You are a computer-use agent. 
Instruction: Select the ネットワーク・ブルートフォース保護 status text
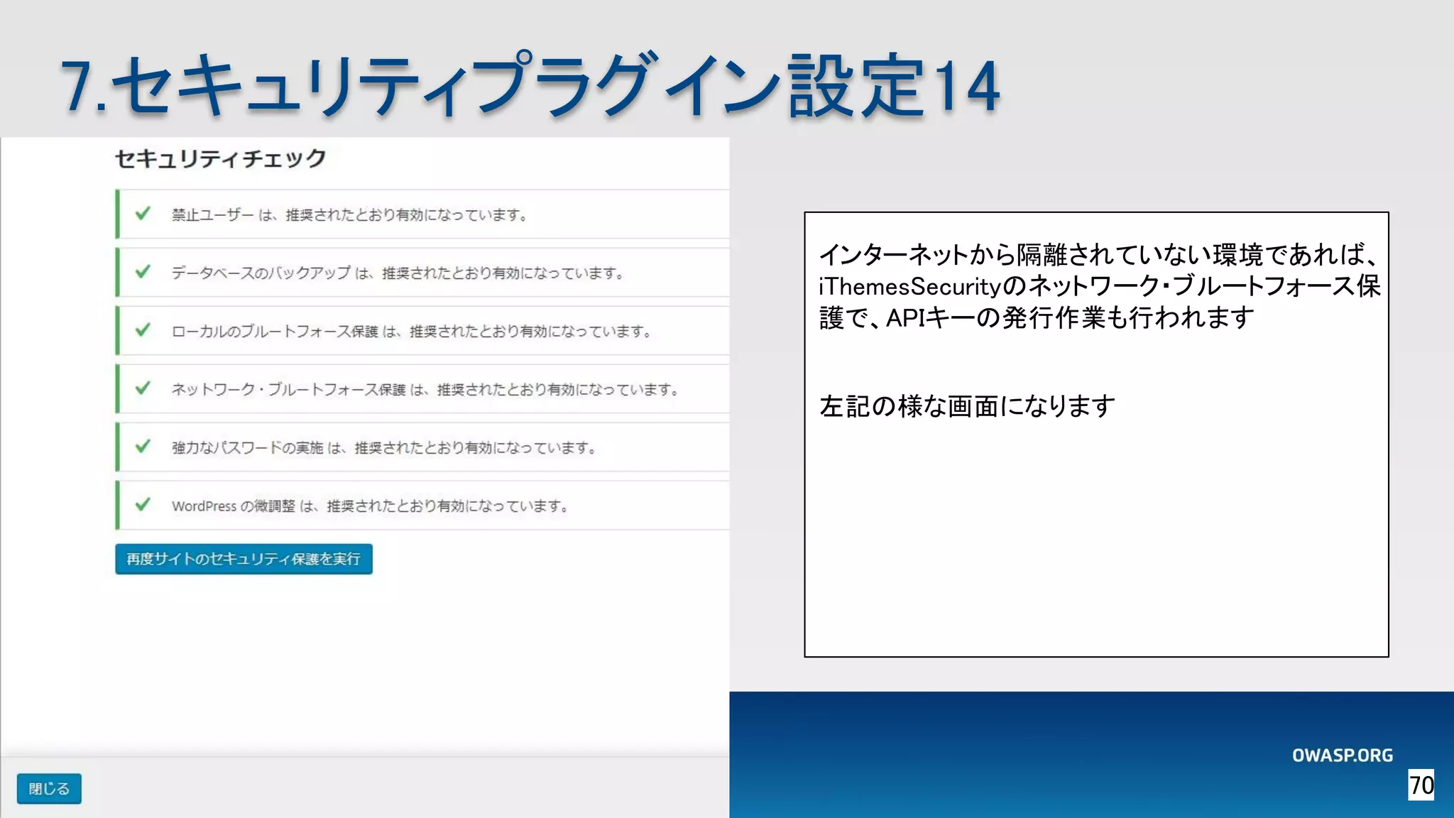(425, 389)
